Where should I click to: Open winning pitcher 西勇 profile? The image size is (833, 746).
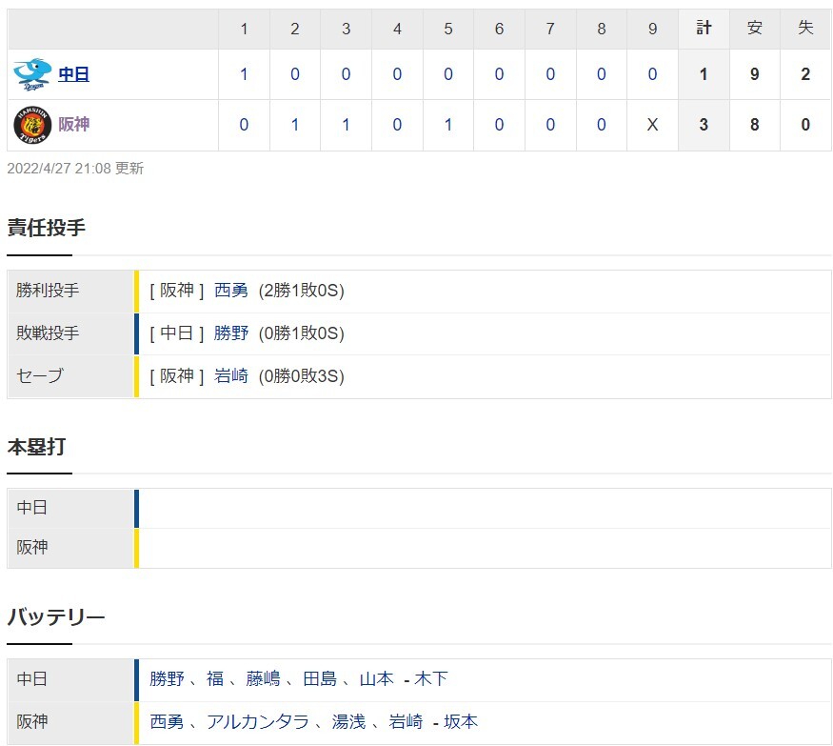click(231, 291)
